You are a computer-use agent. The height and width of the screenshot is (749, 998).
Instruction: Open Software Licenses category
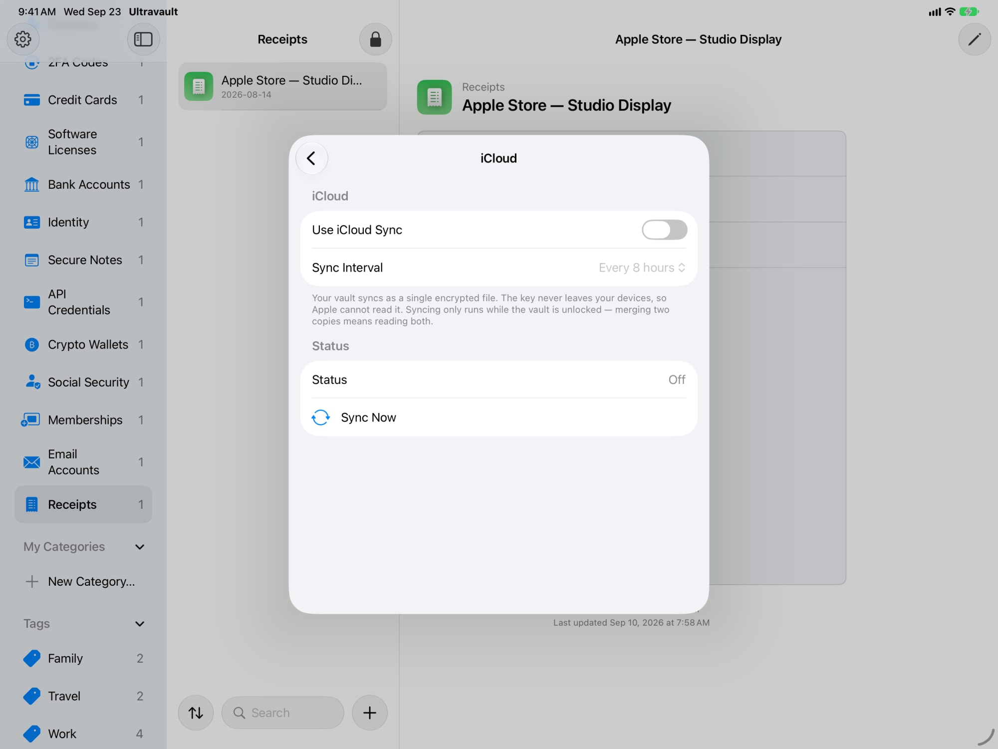tap(83, 142)
